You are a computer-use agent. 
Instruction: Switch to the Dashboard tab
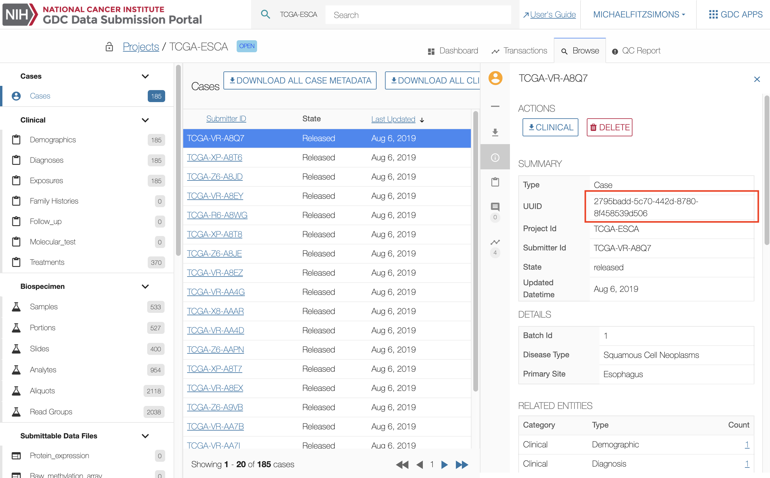point(453,50)
